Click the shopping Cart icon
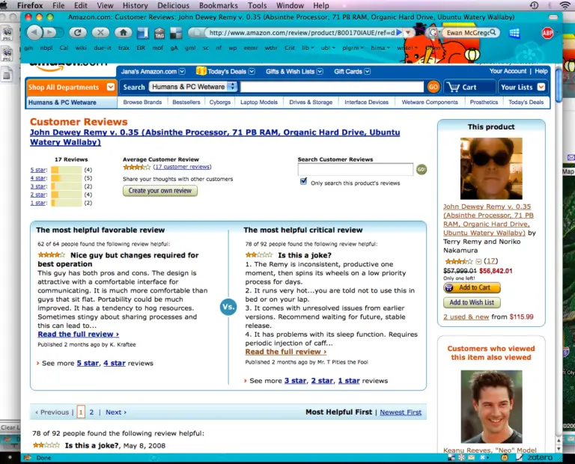Screen dimensions: 575x464 click(453, 88)
